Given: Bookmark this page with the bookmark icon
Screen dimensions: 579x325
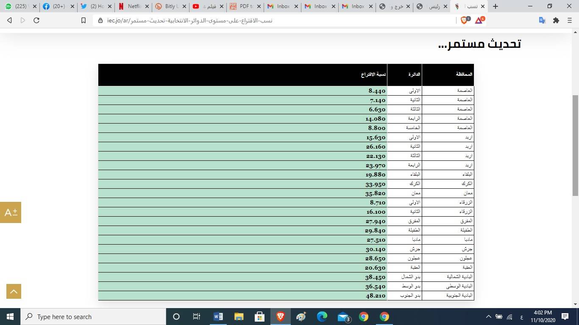Looking at the screenshot, I should tap(84, 20).
